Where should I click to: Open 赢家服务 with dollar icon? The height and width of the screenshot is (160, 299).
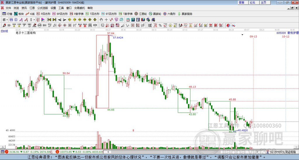[185, 14]
